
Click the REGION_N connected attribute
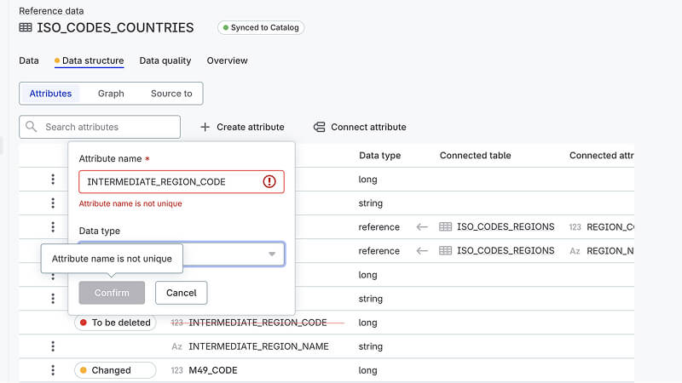pos(610,251)
